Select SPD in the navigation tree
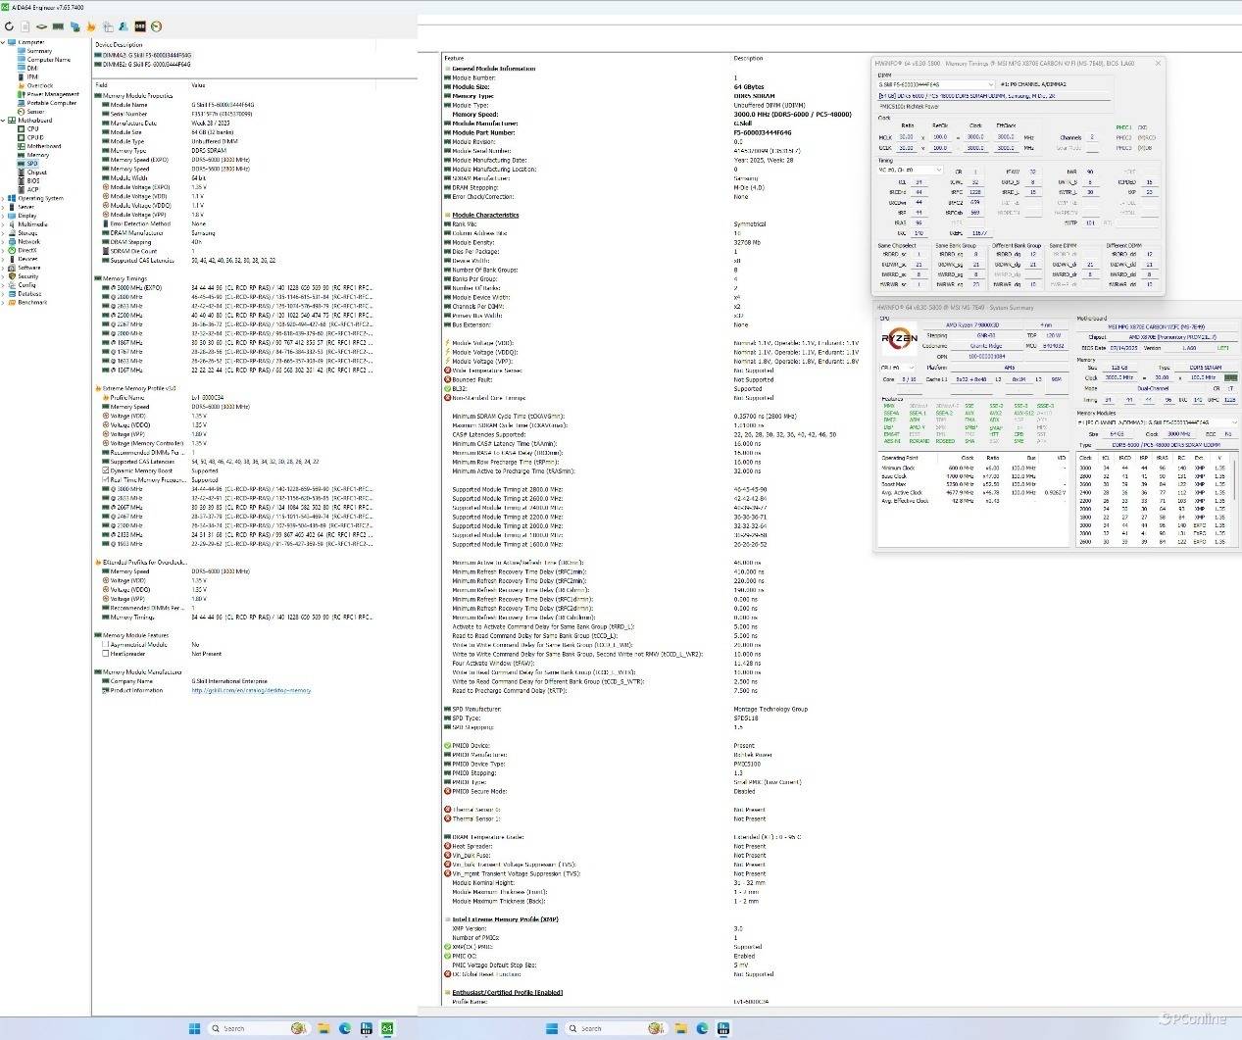 (32, 164)
